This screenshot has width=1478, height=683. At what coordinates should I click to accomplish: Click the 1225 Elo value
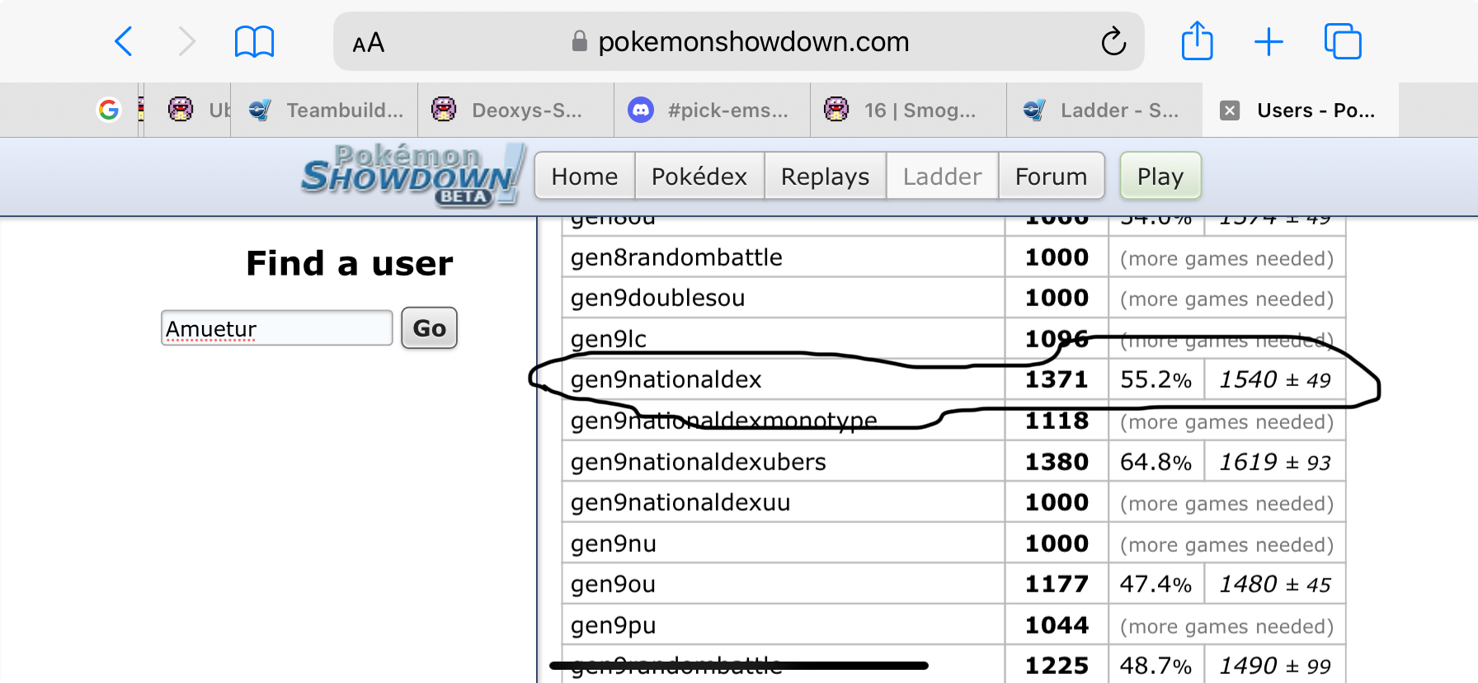coord(1057,666)
